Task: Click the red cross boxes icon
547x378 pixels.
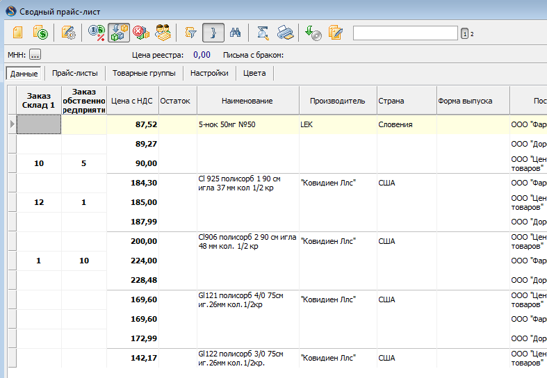Action: [x=141, y=33]
